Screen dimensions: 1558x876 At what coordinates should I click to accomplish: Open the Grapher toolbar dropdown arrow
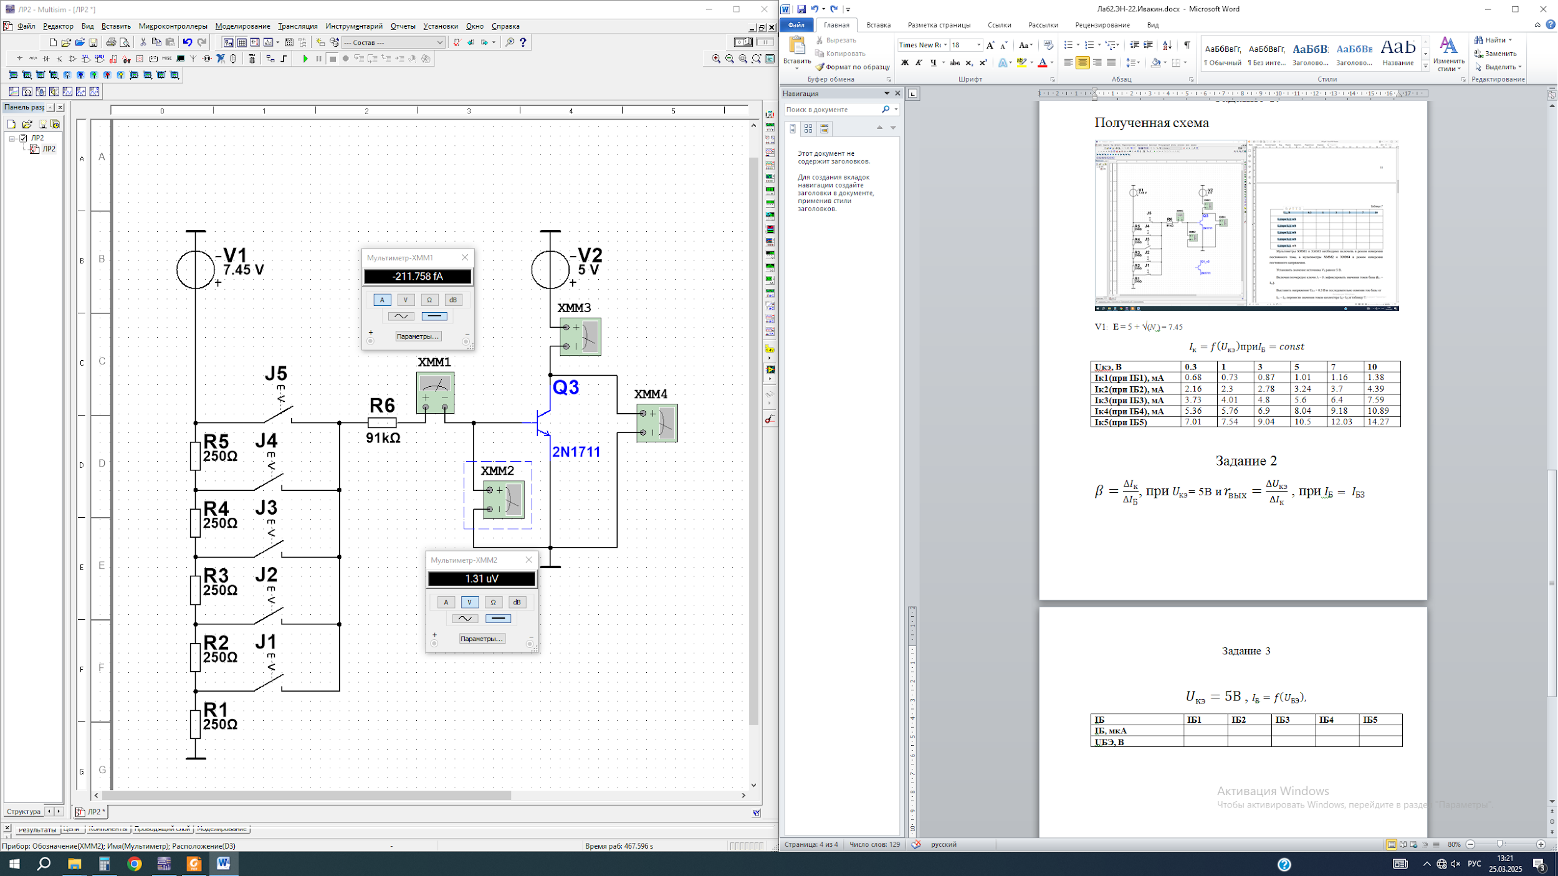[277, 42]
